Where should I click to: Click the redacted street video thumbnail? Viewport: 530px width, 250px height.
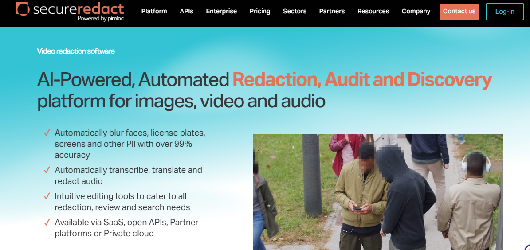pos(377,192)
